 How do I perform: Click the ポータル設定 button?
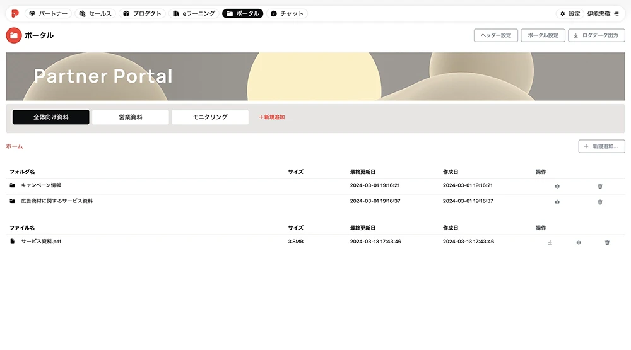(x=543, y=35)
